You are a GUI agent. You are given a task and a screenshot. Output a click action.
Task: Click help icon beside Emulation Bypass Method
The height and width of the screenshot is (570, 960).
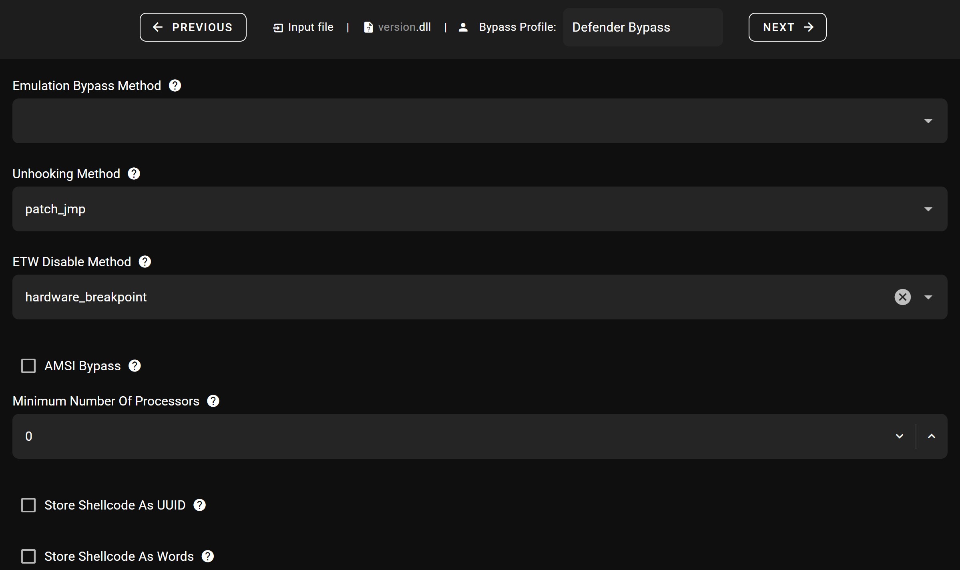175,86
